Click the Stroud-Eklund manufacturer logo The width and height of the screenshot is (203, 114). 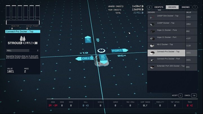point(23,40)
